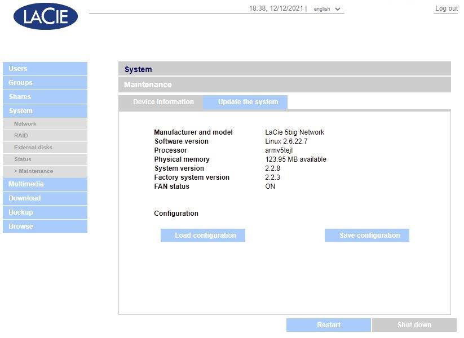This screenshot has width=464, height=338.
Task: Click the system version 2.2.8
Action: (272, 168)
